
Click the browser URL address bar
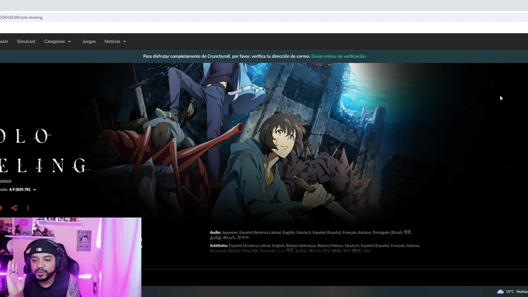tap(264, 17)
